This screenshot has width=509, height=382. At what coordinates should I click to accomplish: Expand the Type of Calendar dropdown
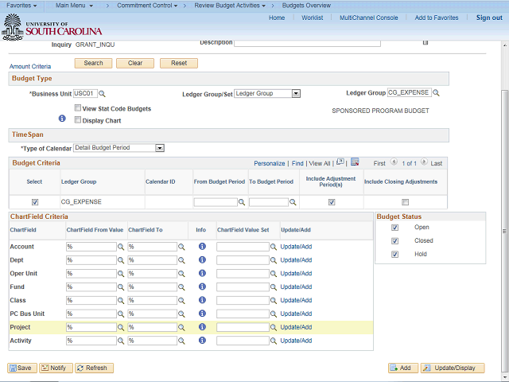coord(160,148)
